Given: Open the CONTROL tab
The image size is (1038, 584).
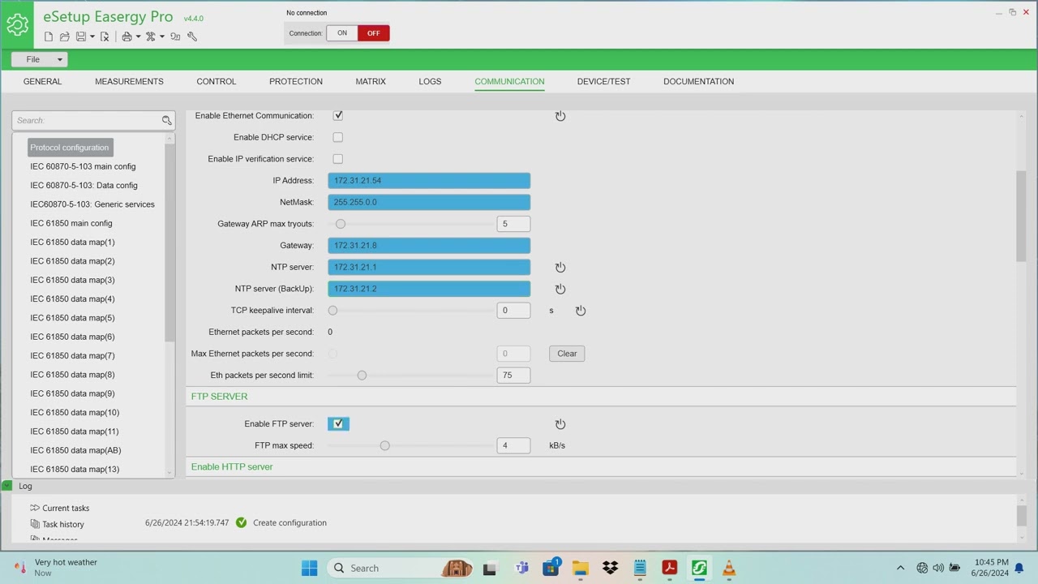Looking at the screenshot, I should (217, 81).
